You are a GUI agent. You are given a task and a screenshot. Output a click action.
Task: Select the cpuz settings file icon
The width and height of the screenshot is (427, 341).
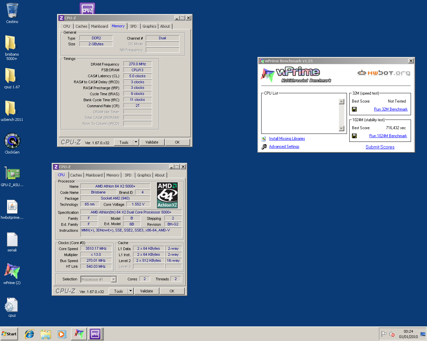(x=11, y=305)
